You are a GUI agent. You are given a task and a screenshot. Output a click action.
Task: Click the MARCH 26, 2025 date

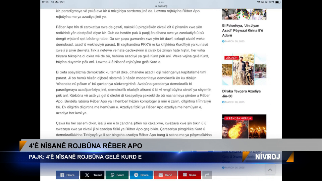[x=235, y=168]
